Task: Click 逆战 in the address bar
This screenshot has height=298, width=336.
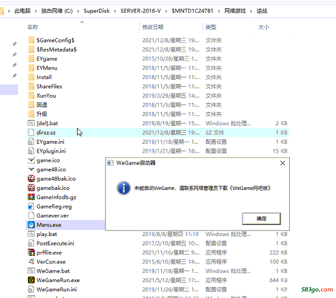Action: coord(262,10)
